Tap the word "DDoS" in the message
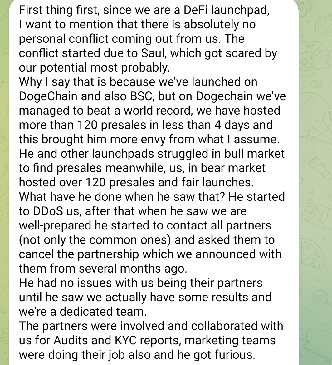This screenshot has width=332, height=365. pos(48,211)
